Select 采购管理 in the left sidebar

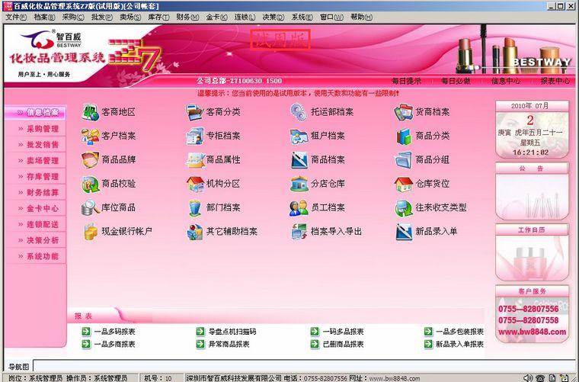tap(36, 129)
